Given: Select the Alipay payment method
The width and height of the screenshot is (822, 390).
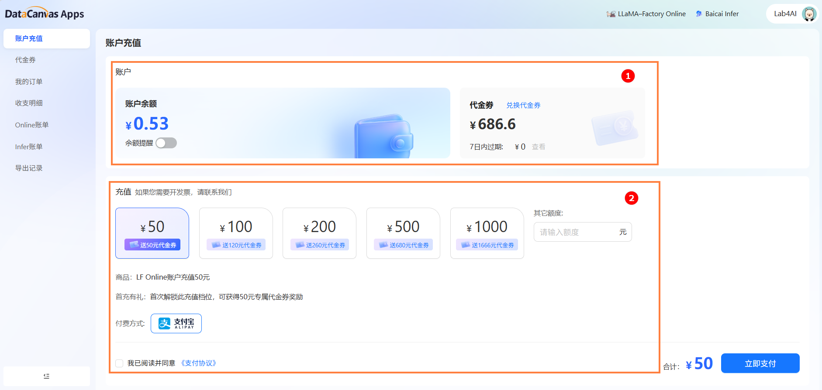Looking at the screenshot, I should (176, 323).
